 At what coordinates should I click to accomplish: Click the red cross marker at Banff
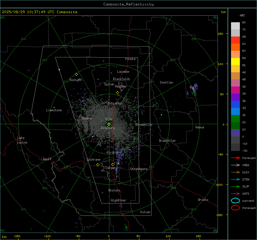[x=41, y=159]
